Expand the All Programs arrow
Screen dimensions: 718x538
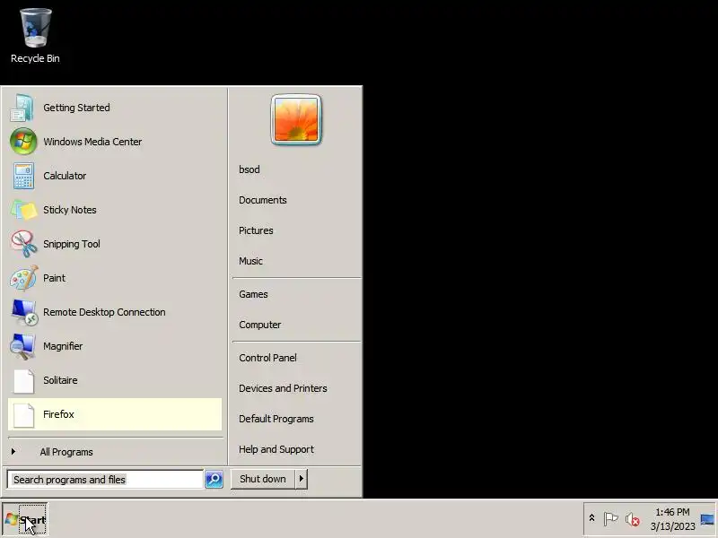point(13,452)
